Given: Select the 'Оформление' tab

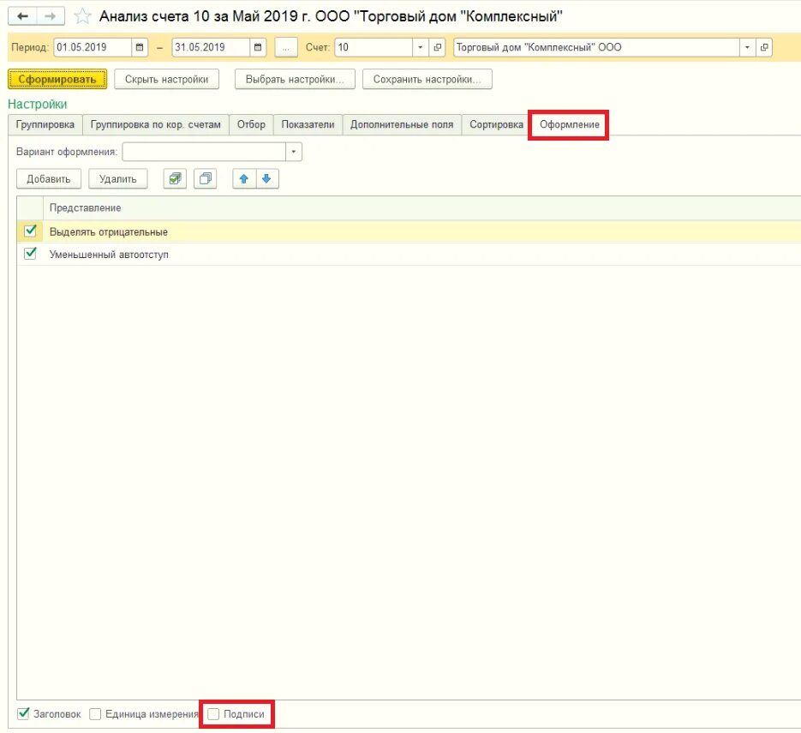Looking at the screenshot, I should click(570, 124).
